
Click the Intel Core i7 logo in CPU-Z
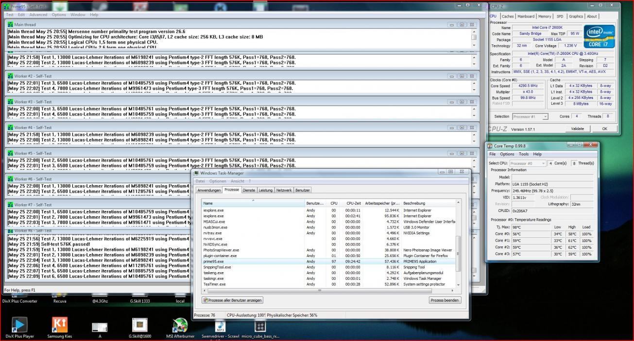(x=599, y=35)
